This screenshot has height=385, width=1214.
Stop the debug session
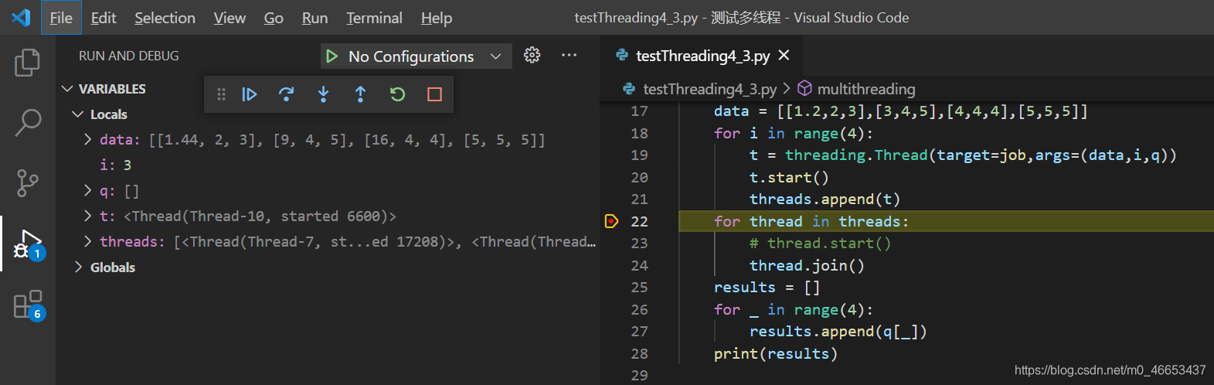pyautogui.click(x=434, y=94)
